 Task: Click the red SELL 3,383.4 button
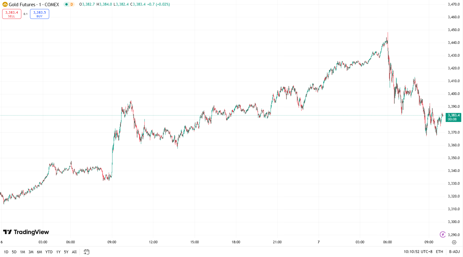[x=11, y=14]
